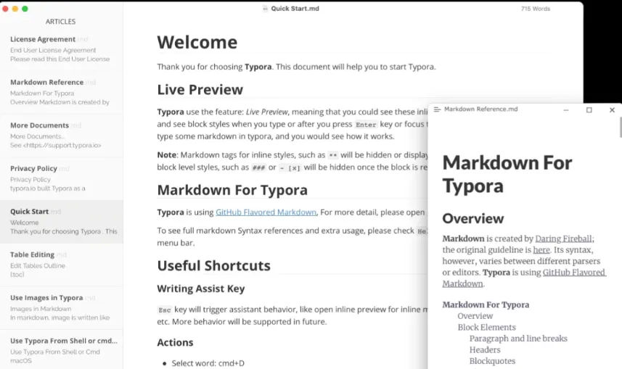Jump to Block Elements in the table of contents

pyautogui.click(x=486, y=327)
